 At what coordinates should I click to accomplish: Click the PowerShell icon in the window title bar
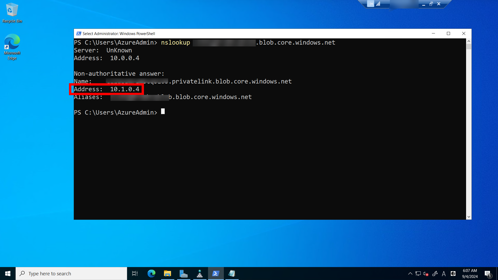point(79,33)
